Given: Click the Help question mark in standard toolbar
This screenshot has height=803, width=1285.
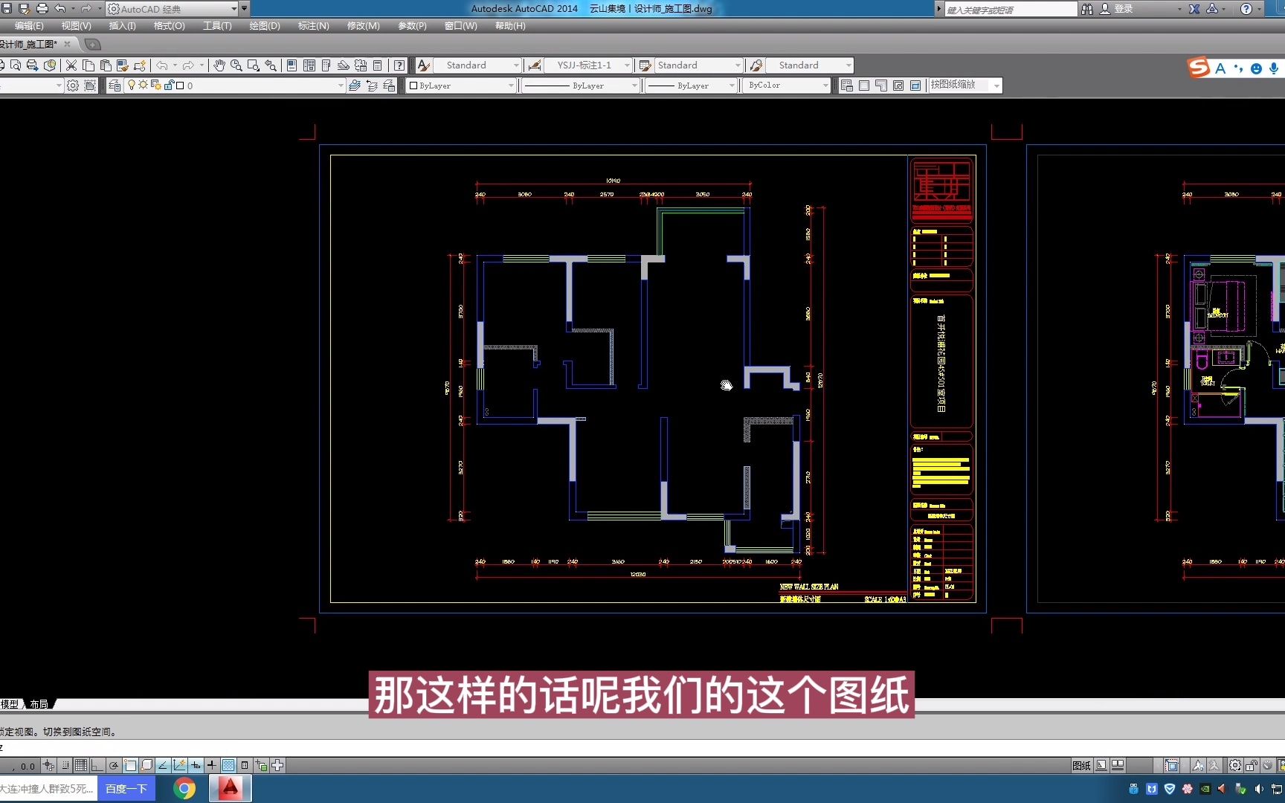Looking at the screenshot, I should [x=399, y=65].
